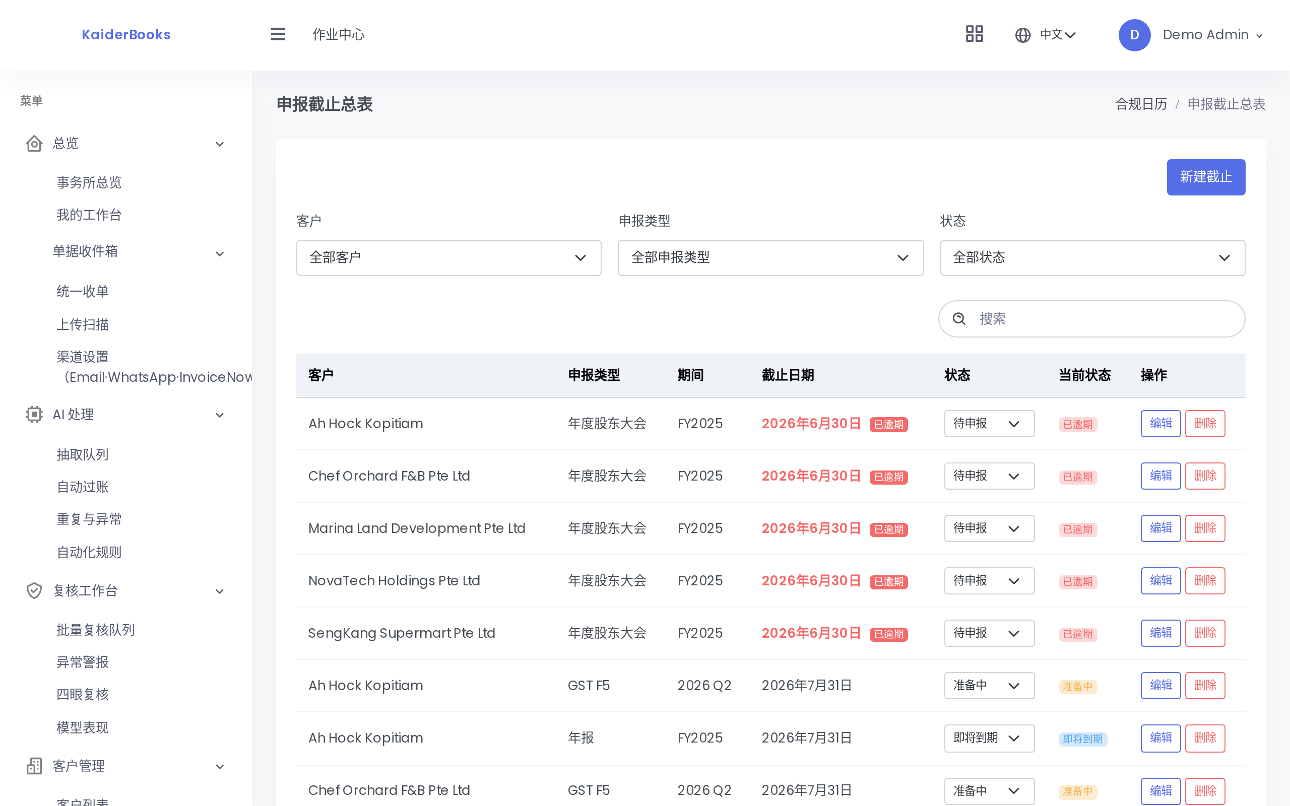Focus the 搜索 search field

point(1091,319)
